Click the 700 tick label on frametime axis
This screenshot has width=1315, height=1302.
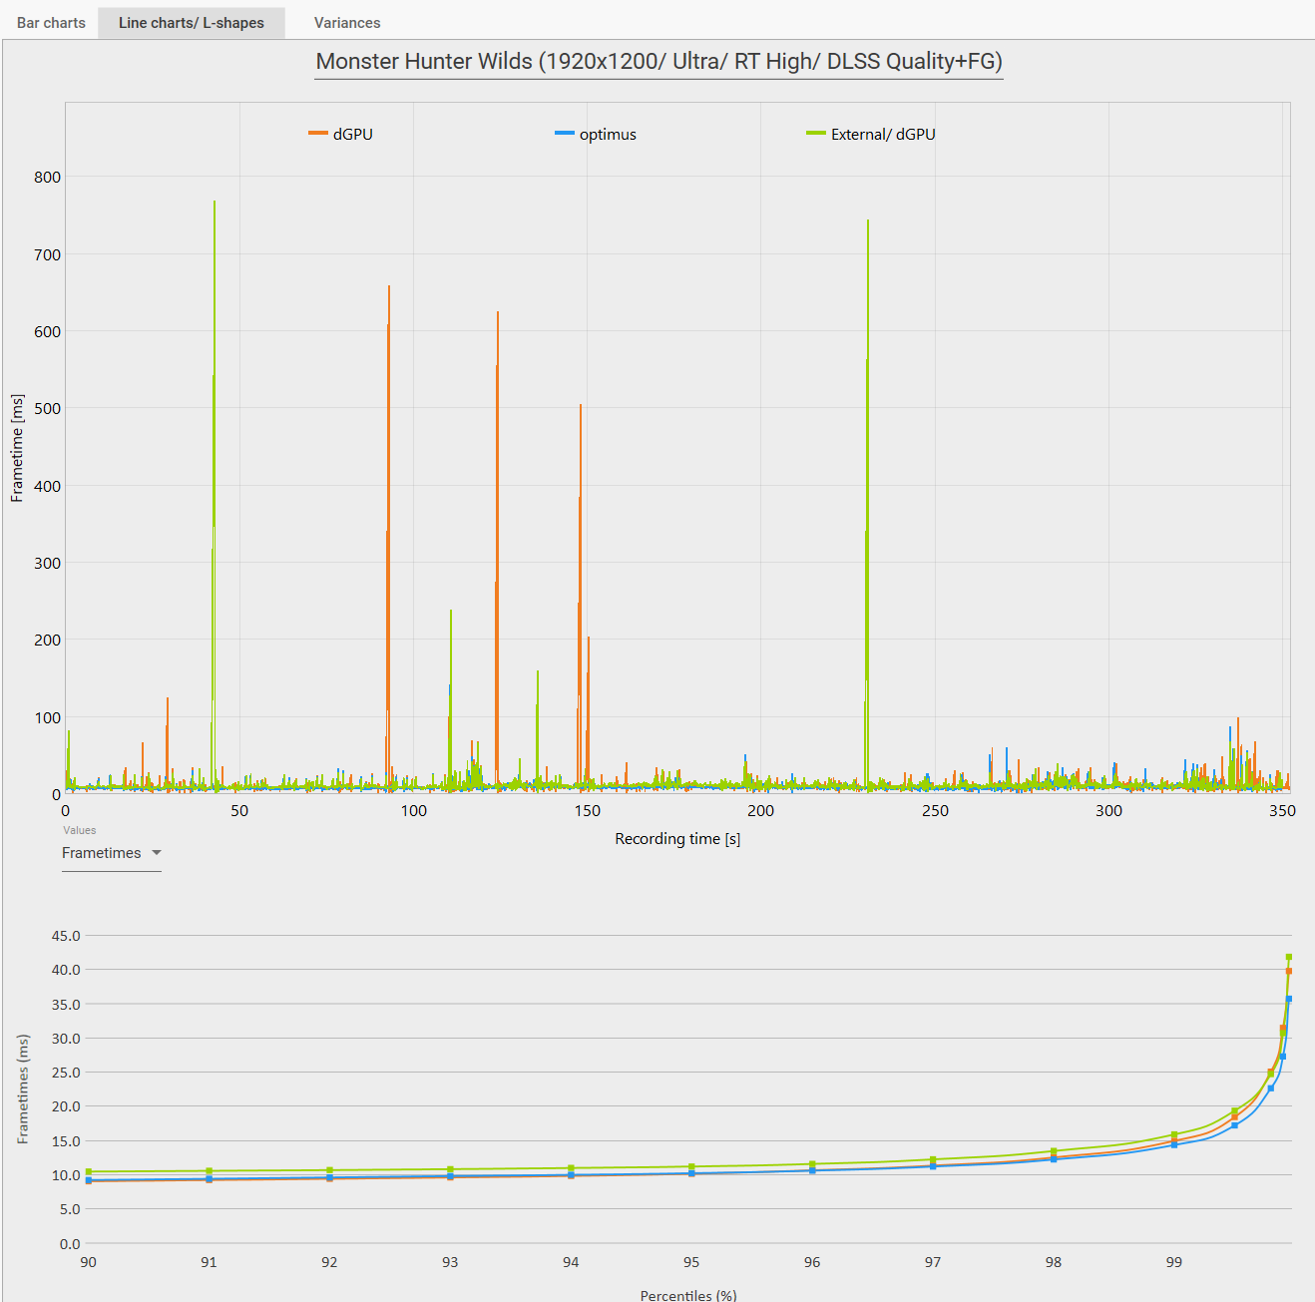(47, 254)
